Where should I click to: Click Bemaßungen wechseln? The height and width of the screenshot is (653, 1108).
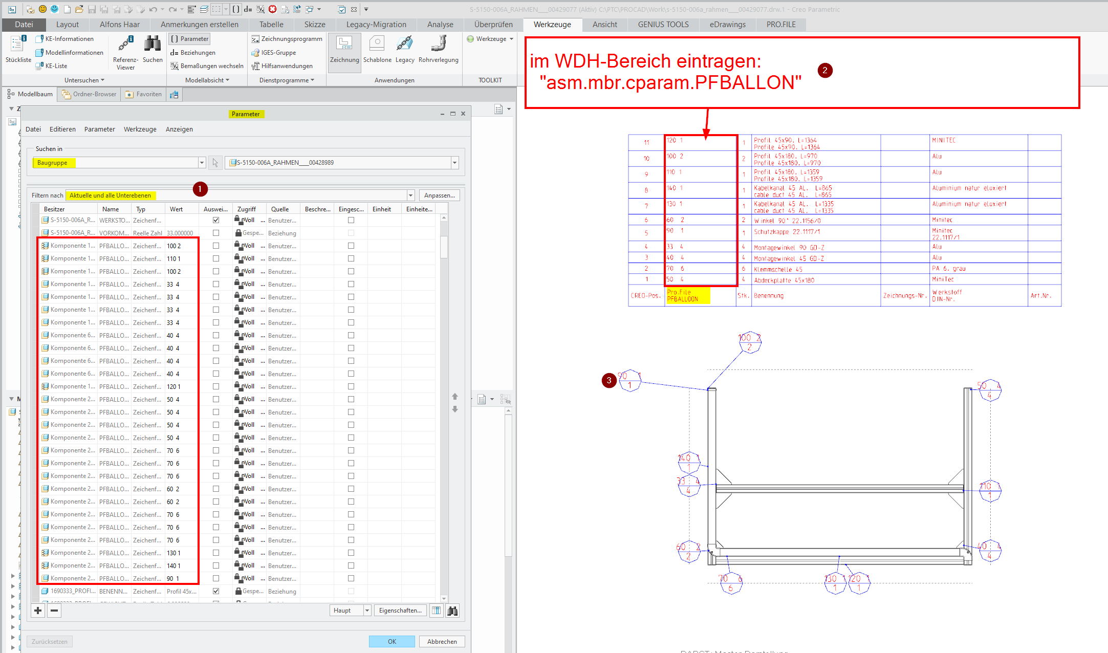[x=207, y=66]
